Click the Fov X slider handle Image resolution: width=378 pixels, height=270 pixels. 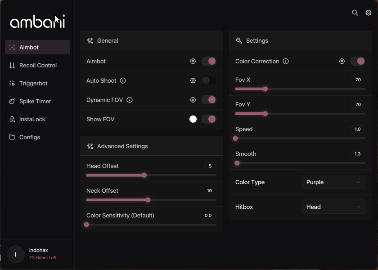tap(265, 89)
